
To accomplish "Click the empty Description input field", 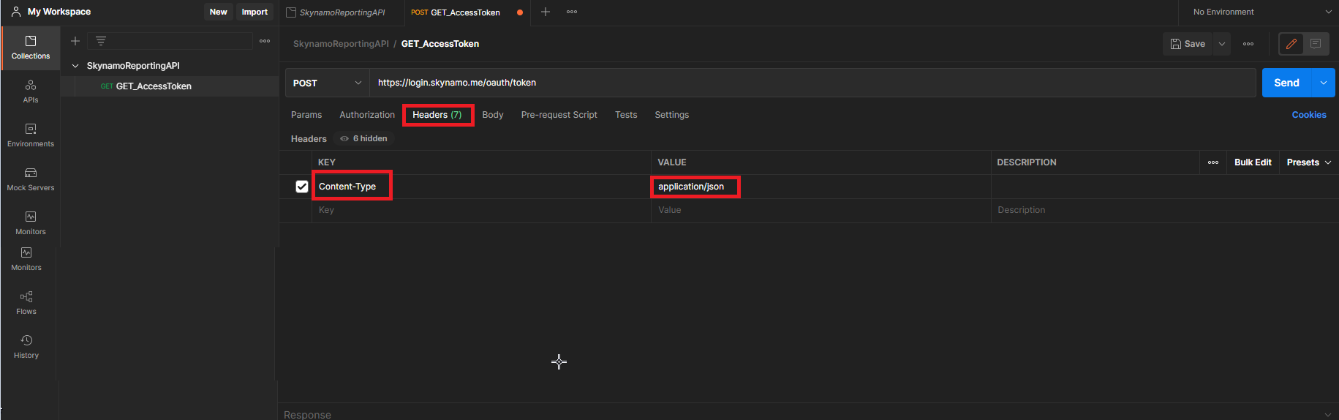I will [1164, 210].
